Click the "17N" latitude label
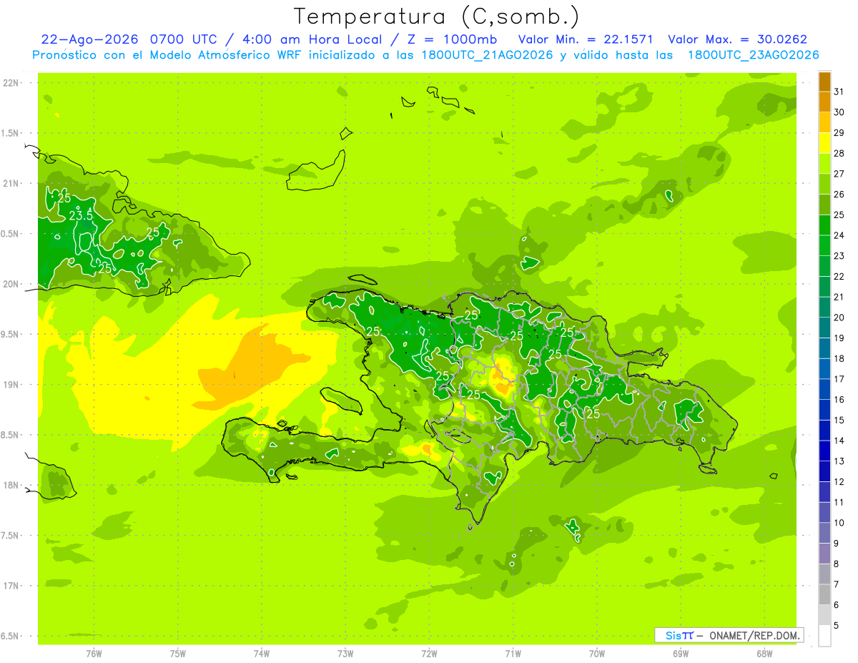 11,586
